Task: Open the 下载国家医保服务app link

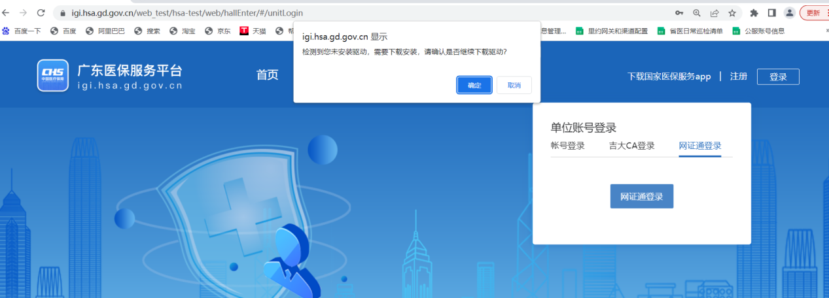Action: click(669, 76)
